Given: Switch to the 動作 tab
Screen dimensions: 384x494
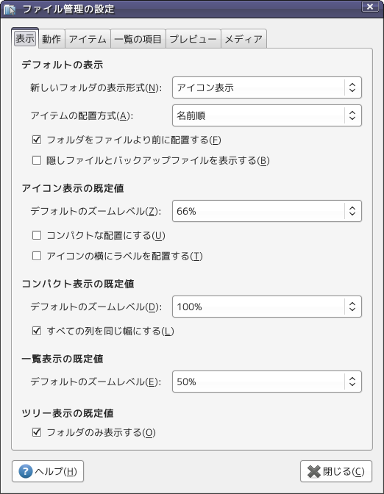Looking at the screenshot, I should tap(51, 39).
